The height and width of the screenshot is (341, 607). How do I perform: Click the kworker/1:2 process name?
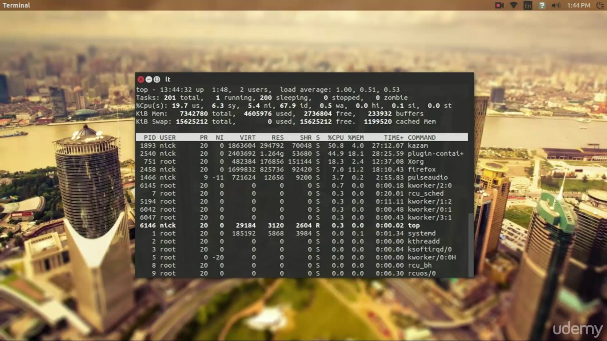click(430, 201)
